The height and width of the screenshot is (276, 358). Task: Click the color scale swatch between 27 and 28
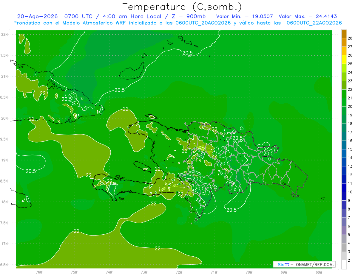pos(344,42)
